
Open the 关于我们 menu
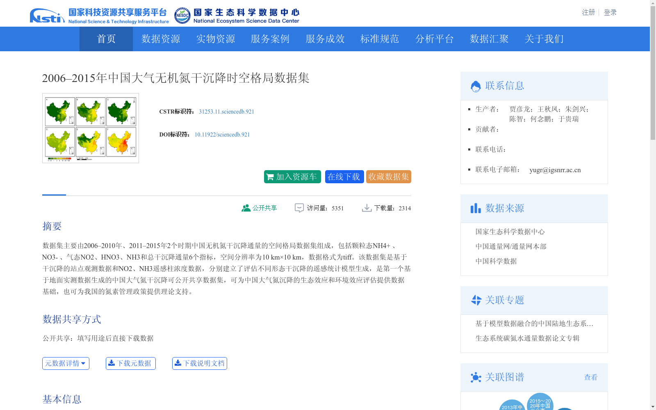coord(544,39)
